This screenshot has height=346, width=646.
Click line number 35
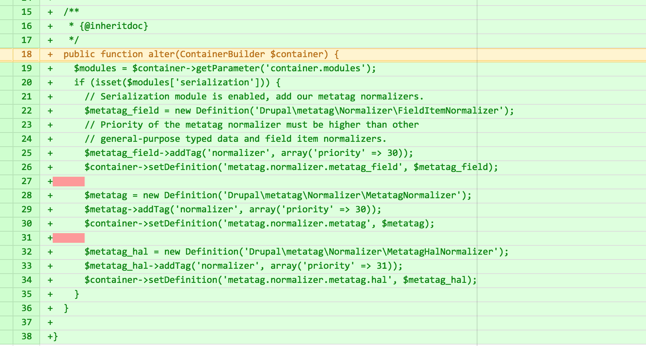point(26,294)
